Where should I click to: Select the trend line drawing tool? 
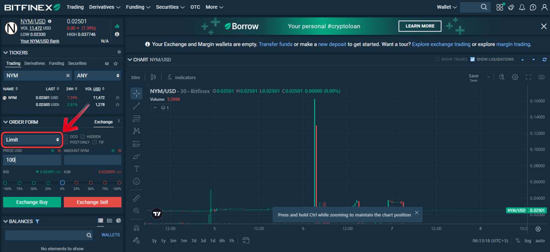point(137,106)
